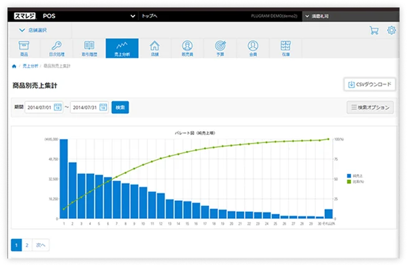The height and width of the screenshot is (266, 407).
Task: Open settings via the gear icon
Action: pyautogui.click(x=391, y=30)
